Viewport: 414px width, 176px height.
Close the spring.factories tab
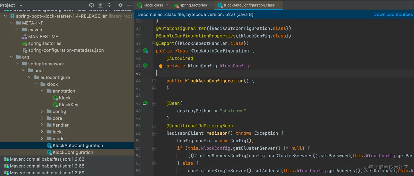211,5
